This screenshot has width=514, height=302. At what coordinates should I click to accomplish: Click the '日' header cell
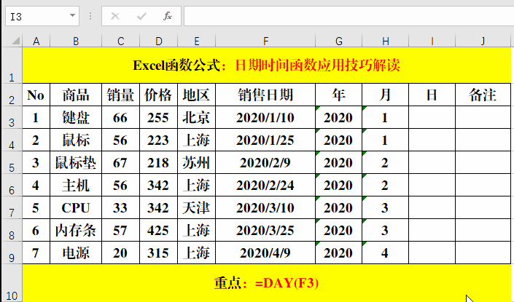pos(432,95)
